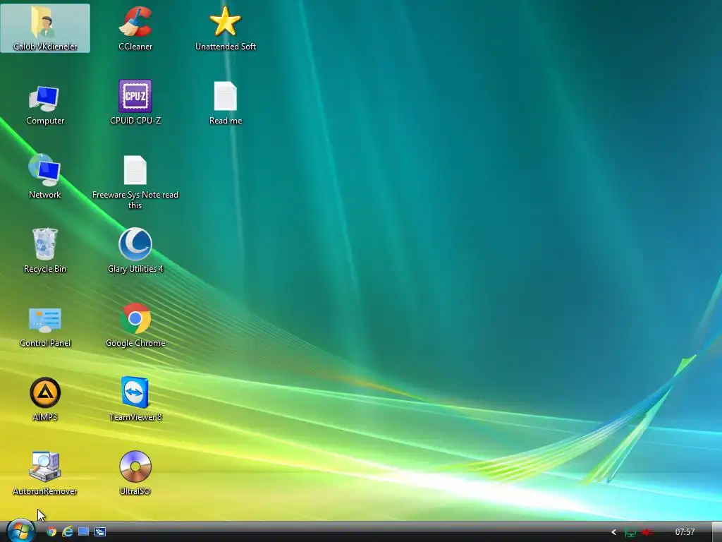This screenshot has width=722, height=542.
Task: Select the Read me text file
Action: (225, 103)
